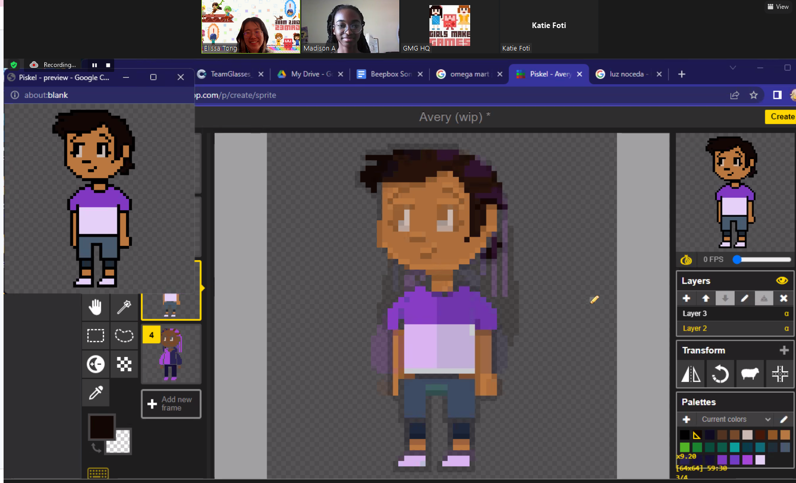
Task: Open the Current colors palette dropdown
Action: [736, 419]
